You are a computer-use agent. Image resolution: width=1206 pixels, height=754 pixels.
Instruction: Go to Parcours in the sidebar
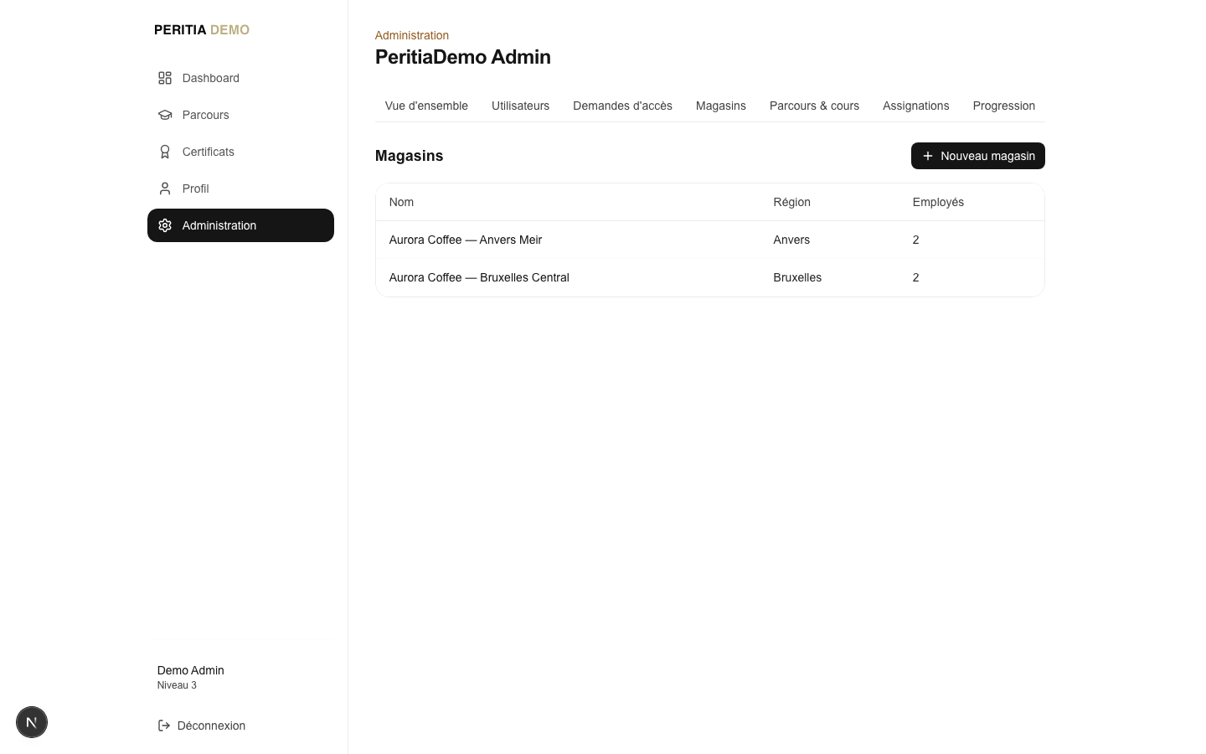[x=240, y=115]
